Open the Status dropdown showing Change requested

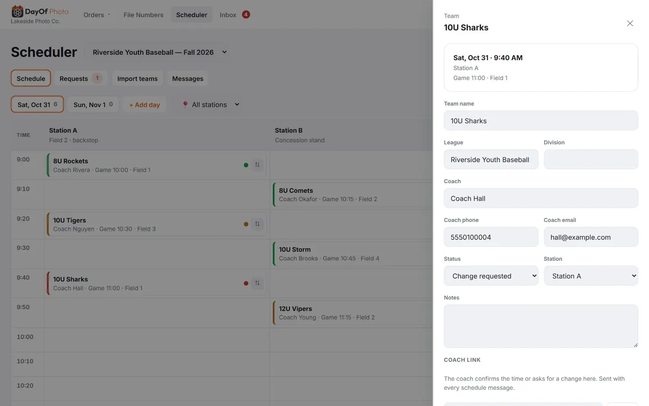point(491,276)
